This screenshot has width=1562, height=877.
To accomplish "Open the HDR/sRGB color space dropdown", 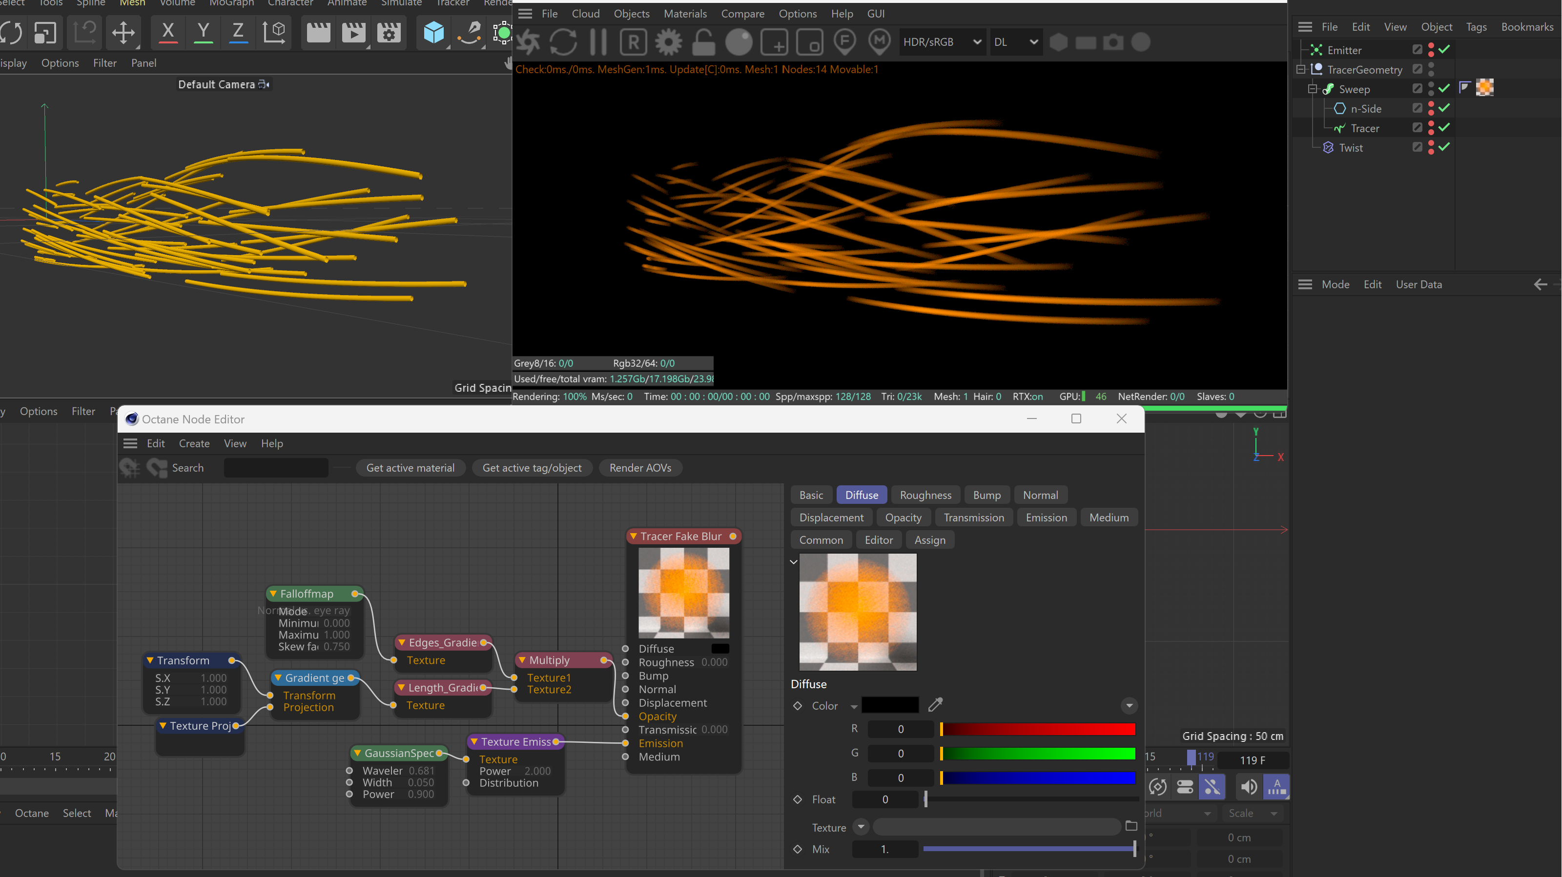I will tap(942, 42).
